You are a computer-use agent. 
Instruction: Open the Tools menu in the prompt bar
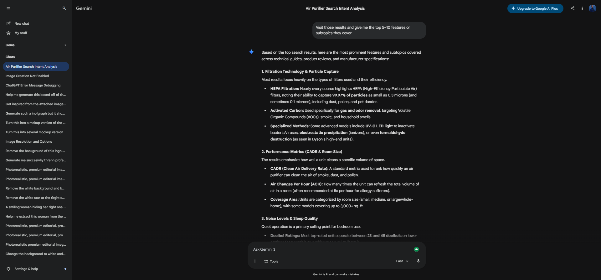pos(271,261)
